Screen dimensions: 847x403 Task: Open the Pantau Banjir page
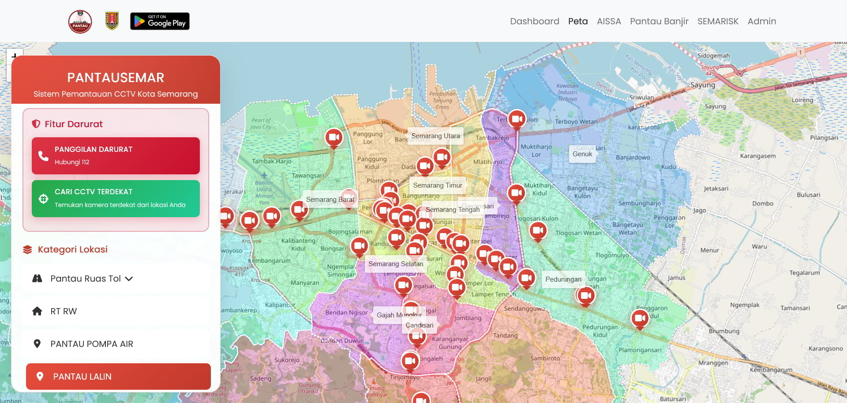coord(659,21)
